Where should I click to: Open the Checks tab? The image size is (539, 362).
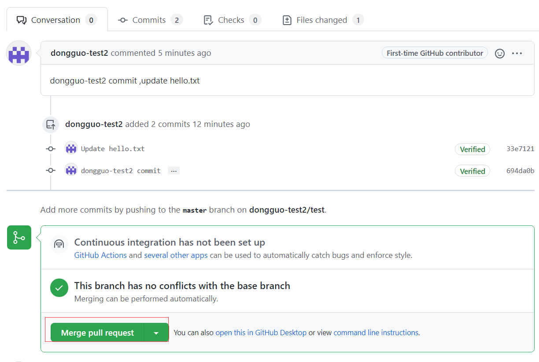click(x=232, y=20)
